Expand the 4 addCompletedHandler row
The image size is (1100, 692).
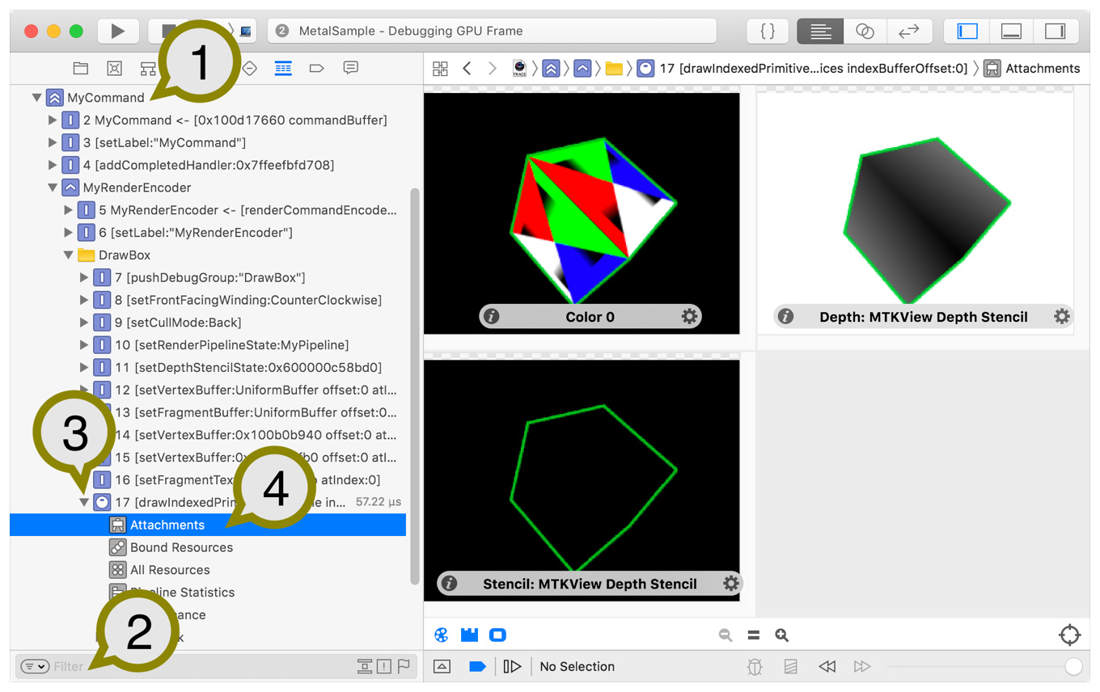click(x=53, y=166)
